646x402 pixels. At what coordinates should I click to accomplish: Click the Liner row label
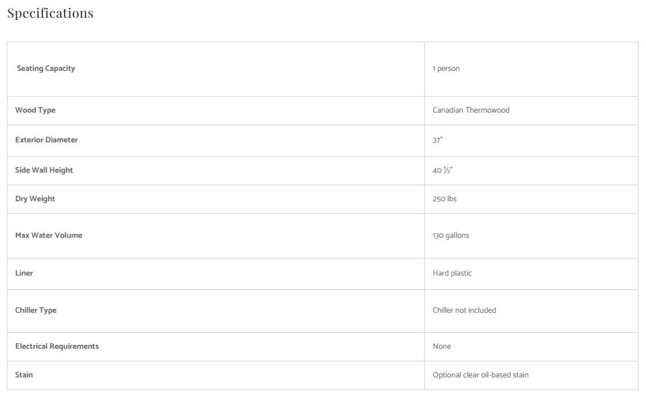[x=24, y=273]
